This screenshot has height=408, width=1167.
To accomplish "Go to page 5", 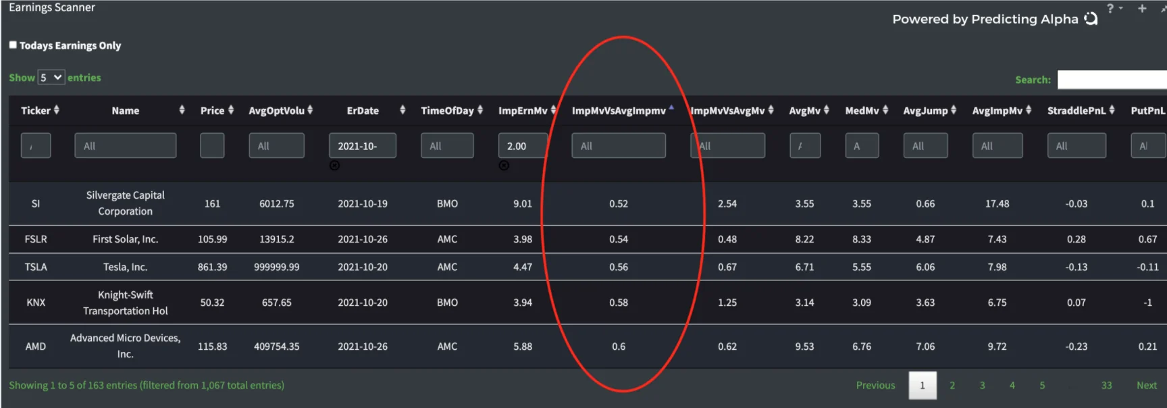I will (1042, 385).
